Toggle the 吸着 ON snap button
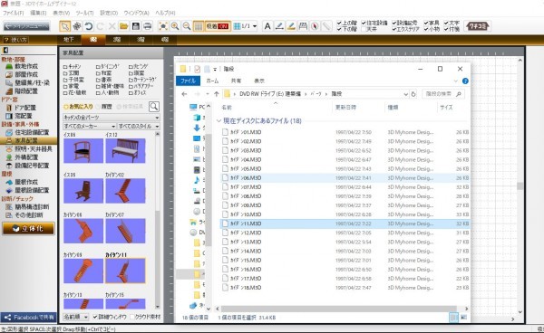Viewport: 544px width, 333px height. click(218, 26)
